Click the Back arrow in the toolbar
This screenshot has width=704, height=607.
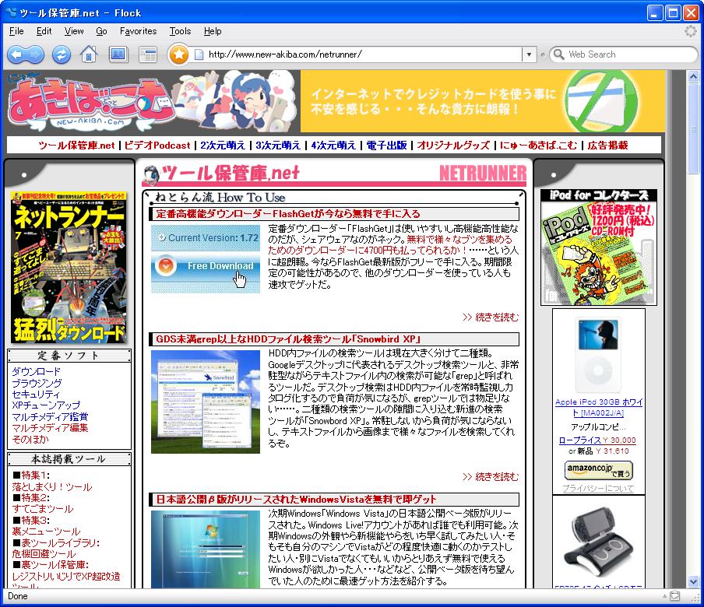[16, 54]
